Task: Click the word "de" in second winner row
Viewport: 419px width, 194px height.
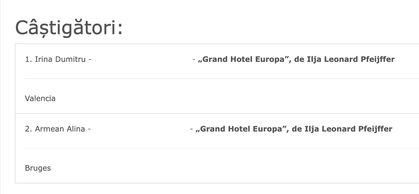Action: click(x=296, y=129)
